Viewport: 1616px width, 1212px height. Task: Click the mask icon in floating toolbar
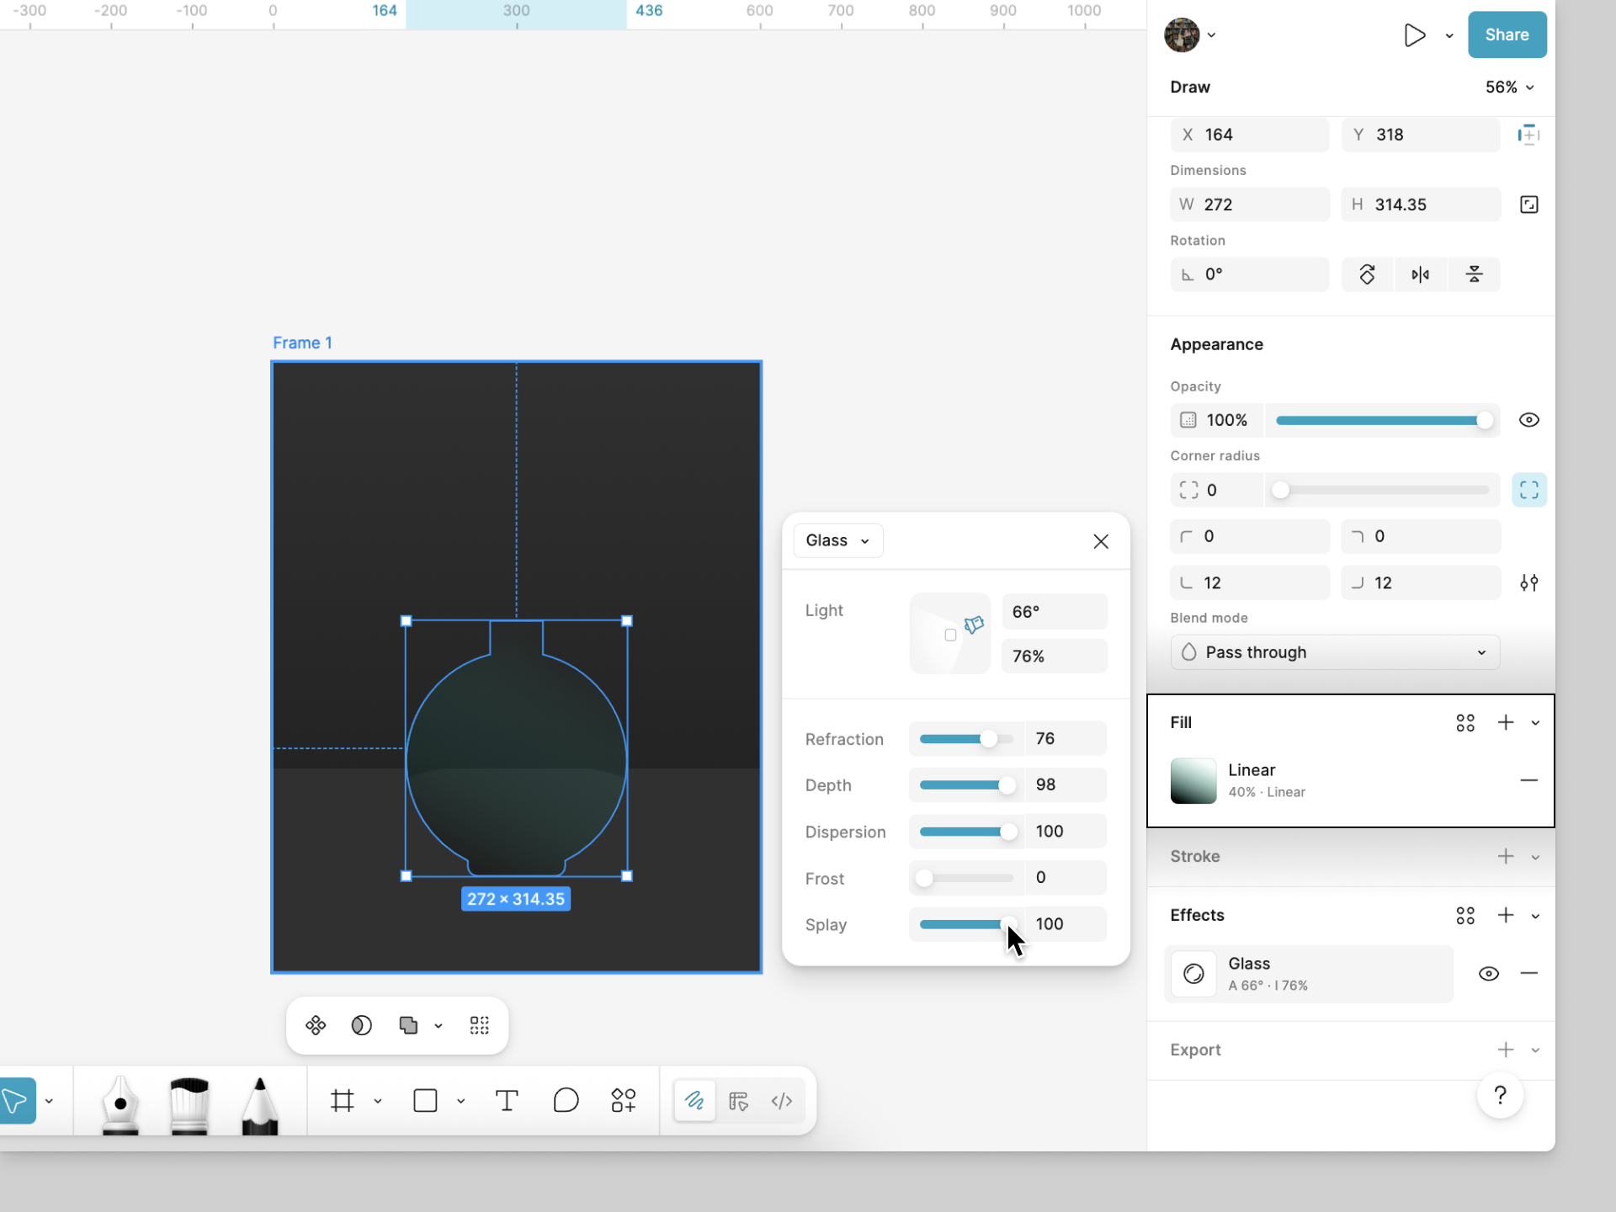click(362, 1025)
